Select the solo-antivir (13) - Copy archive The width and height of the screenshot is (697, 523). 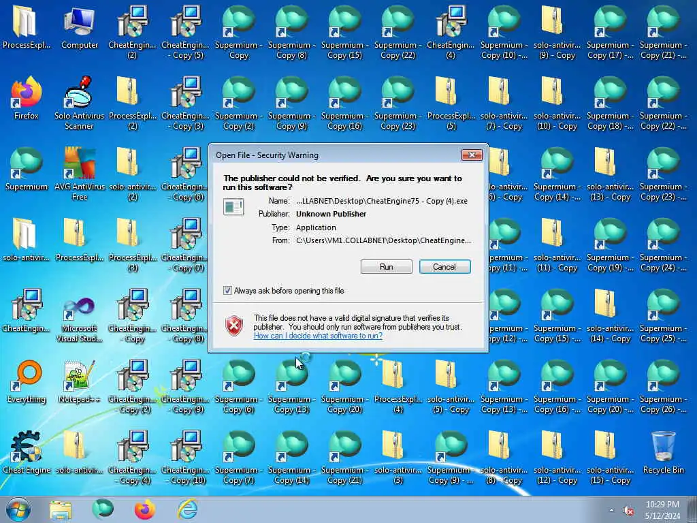click(x=610, y=174)
